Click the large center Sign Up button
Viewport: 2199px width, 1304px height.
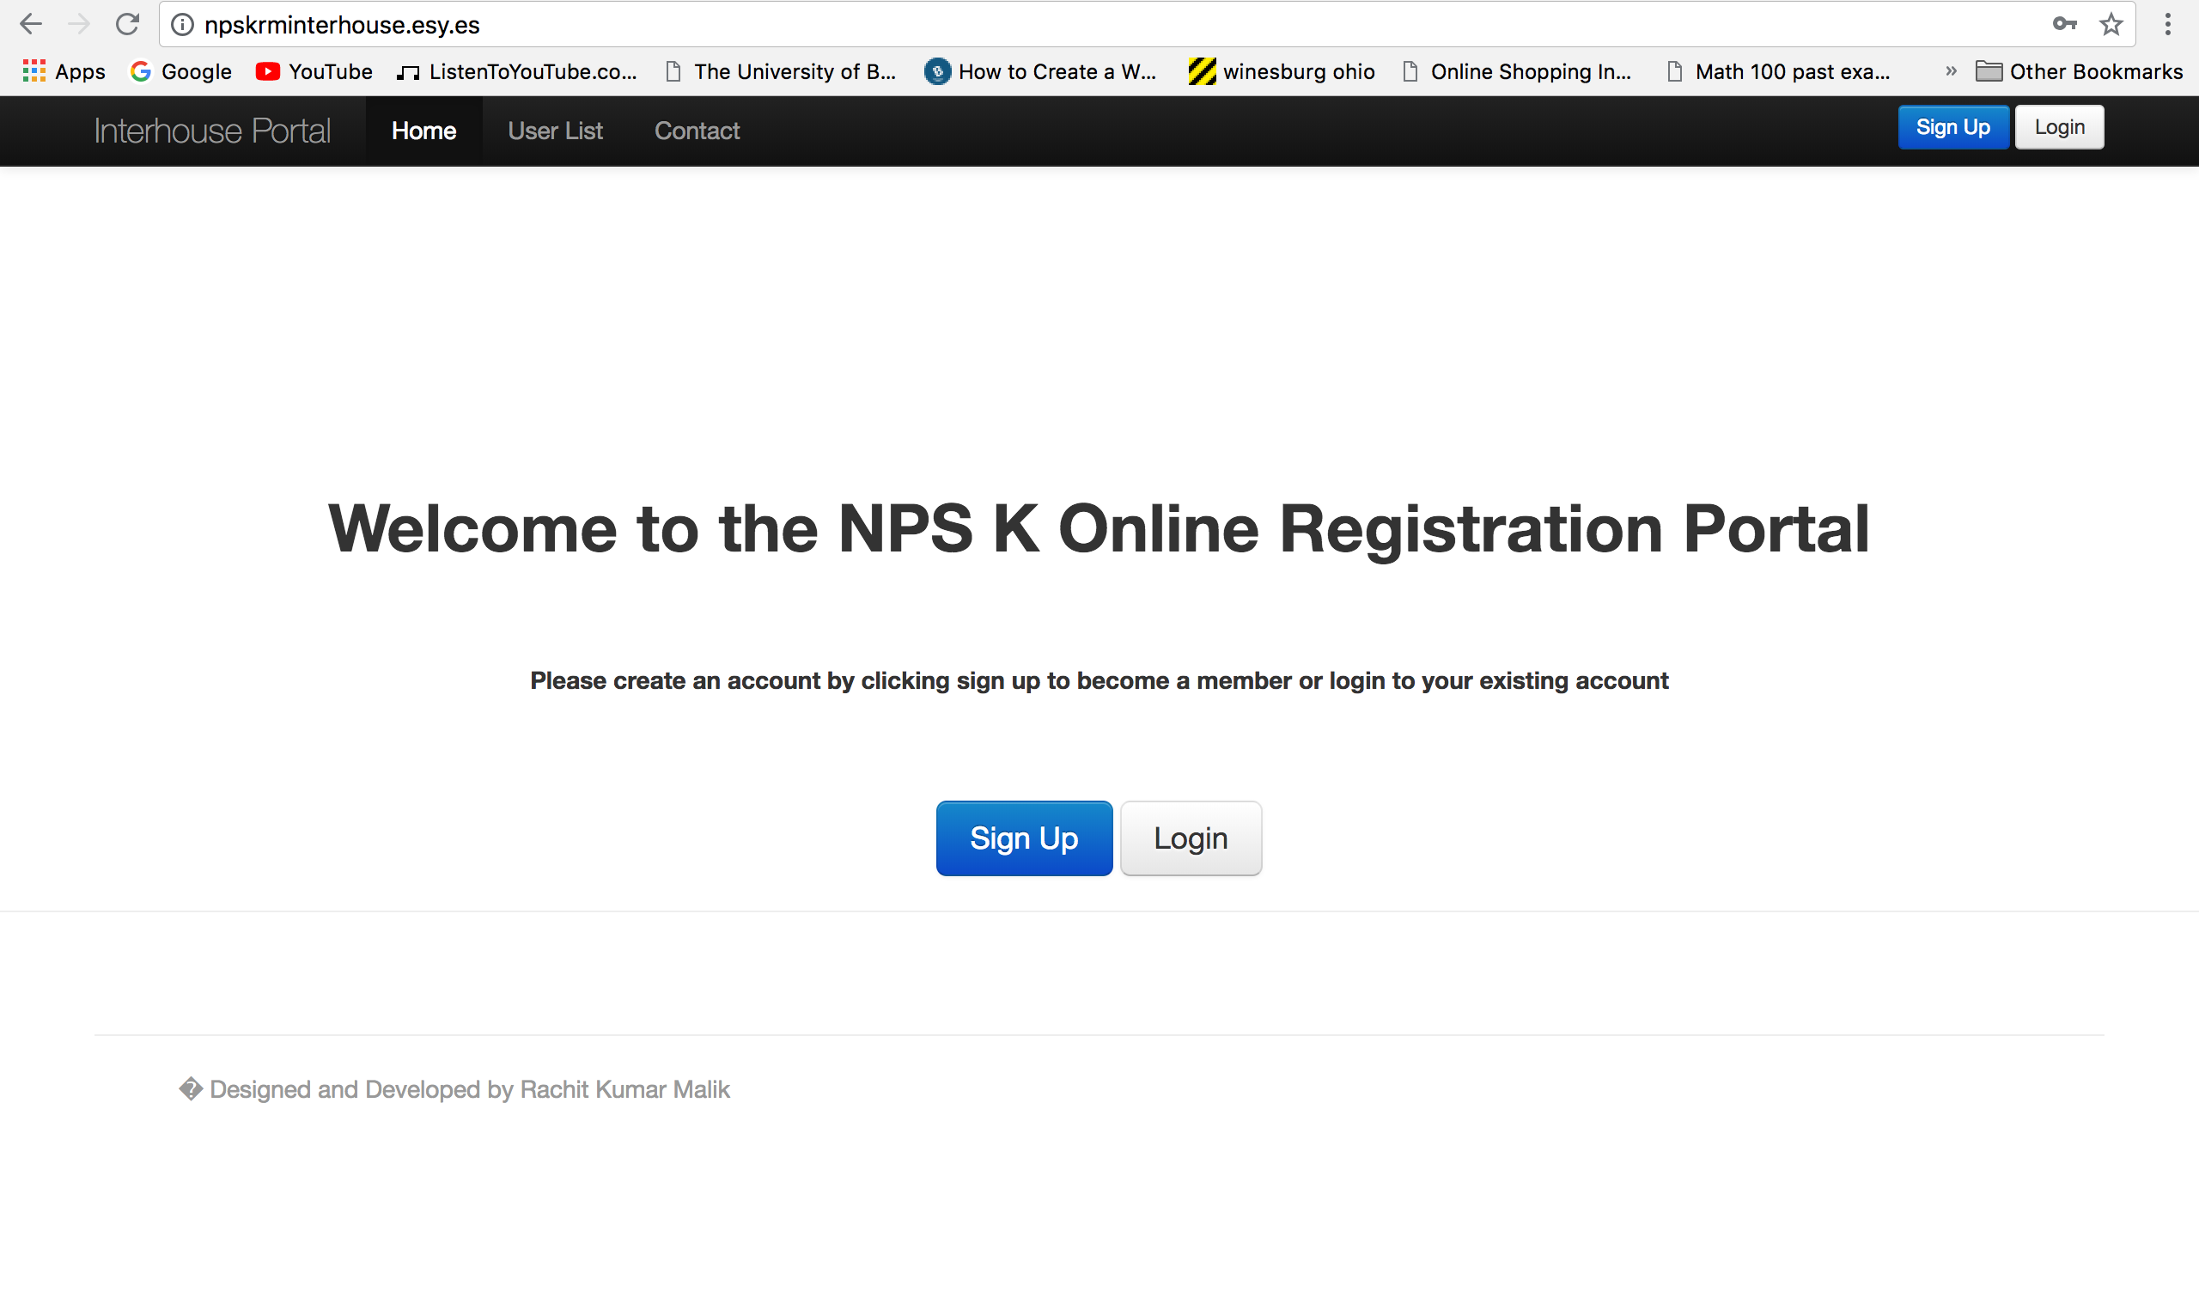coord(1024,838)
